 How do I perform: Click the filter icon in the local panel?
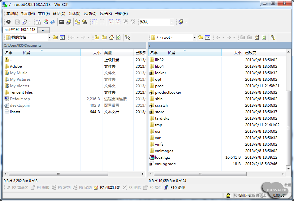[62, 37]
